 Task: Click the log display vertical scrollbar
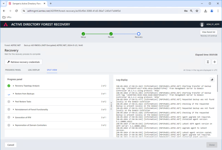click(x=217, y=84)
